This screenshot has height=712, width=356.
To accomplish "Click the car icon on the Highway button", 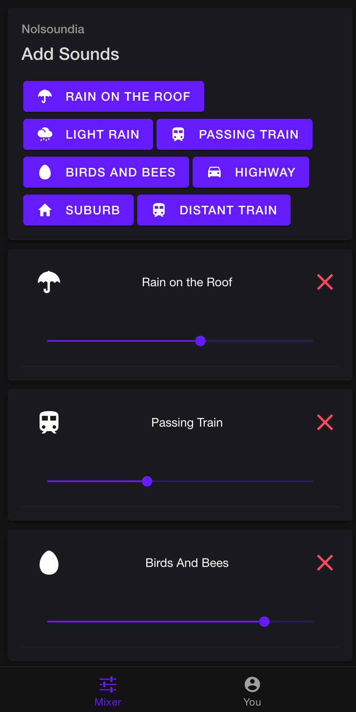I will coord(215,172).
